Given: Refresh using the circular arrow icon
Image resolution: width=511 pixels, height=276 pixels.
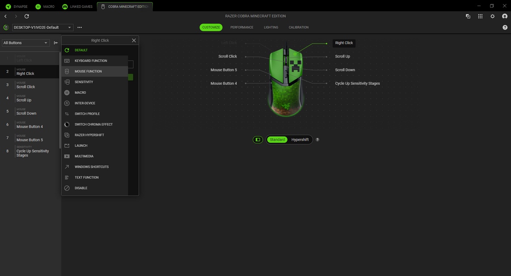Looking at the screenshot, I should (27, 16).
